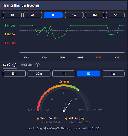The height and width of the screenshot is (136, 128).
Task: Open info icon next to Phái sinh
Action: tap(38, 65)
